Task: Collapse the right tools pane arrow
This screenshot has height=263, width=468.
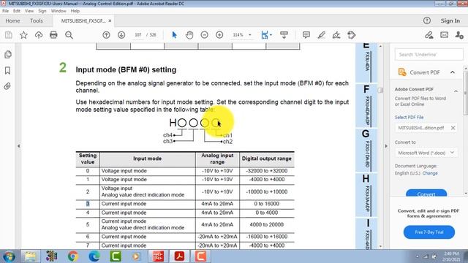Action: pos(386,146)
